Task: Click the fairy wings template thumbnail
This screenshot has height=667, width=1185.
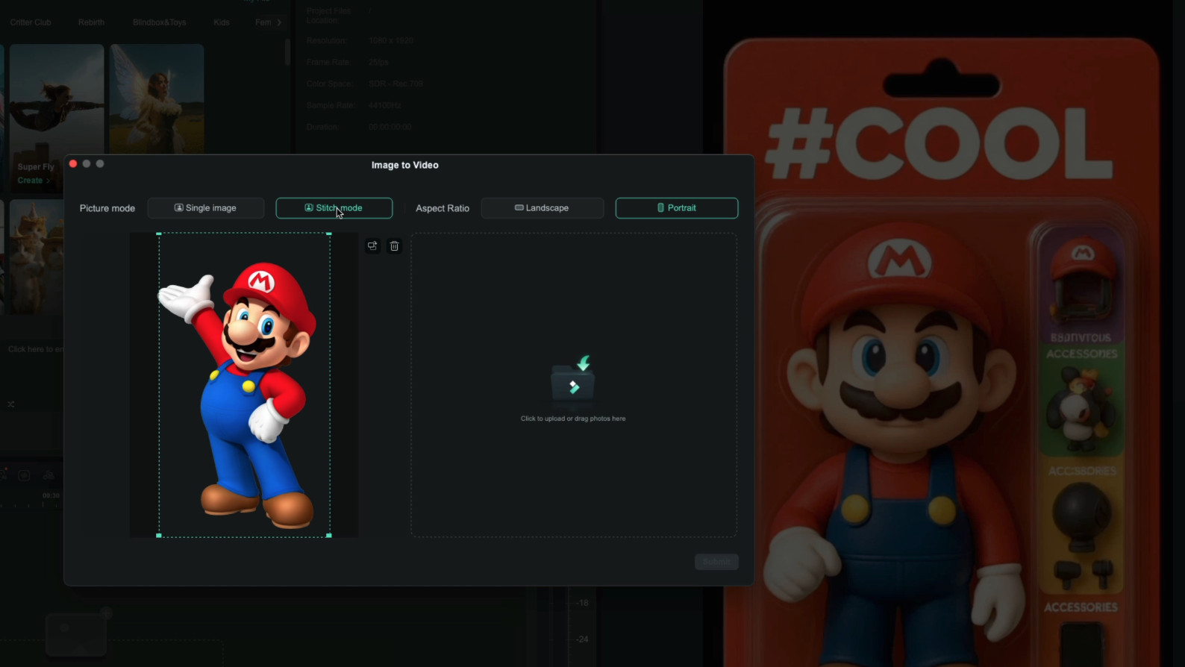Action: click(x=157, y=98)
